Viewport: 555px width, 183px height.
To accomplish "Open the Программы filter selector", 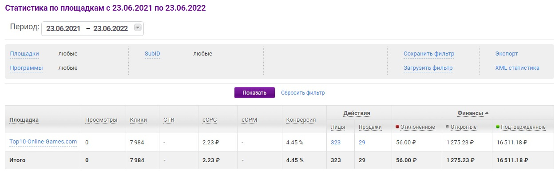I will click(x=26, y=68).
